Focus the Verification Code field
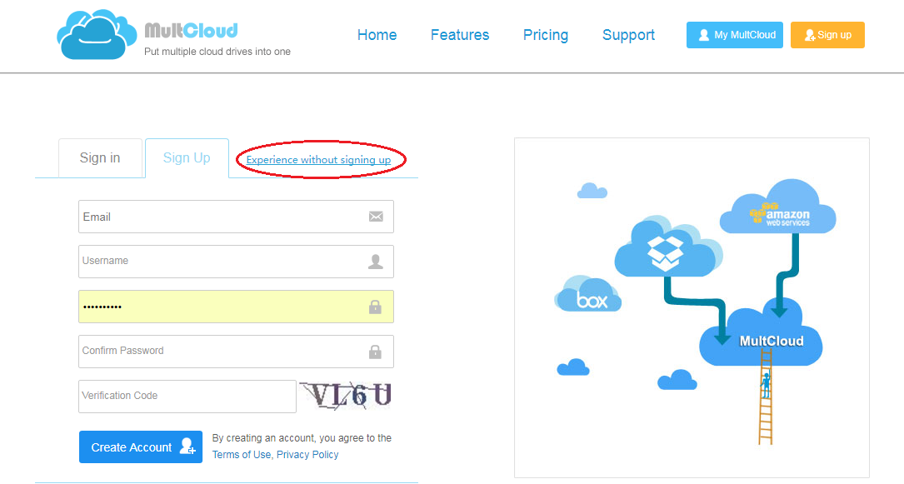Viewport: 904px width, 484px height. (187, 397)
